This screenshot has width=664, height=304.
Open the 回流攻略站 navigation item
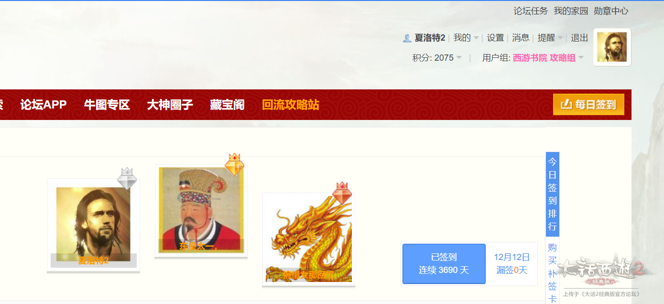coord(291,105)
